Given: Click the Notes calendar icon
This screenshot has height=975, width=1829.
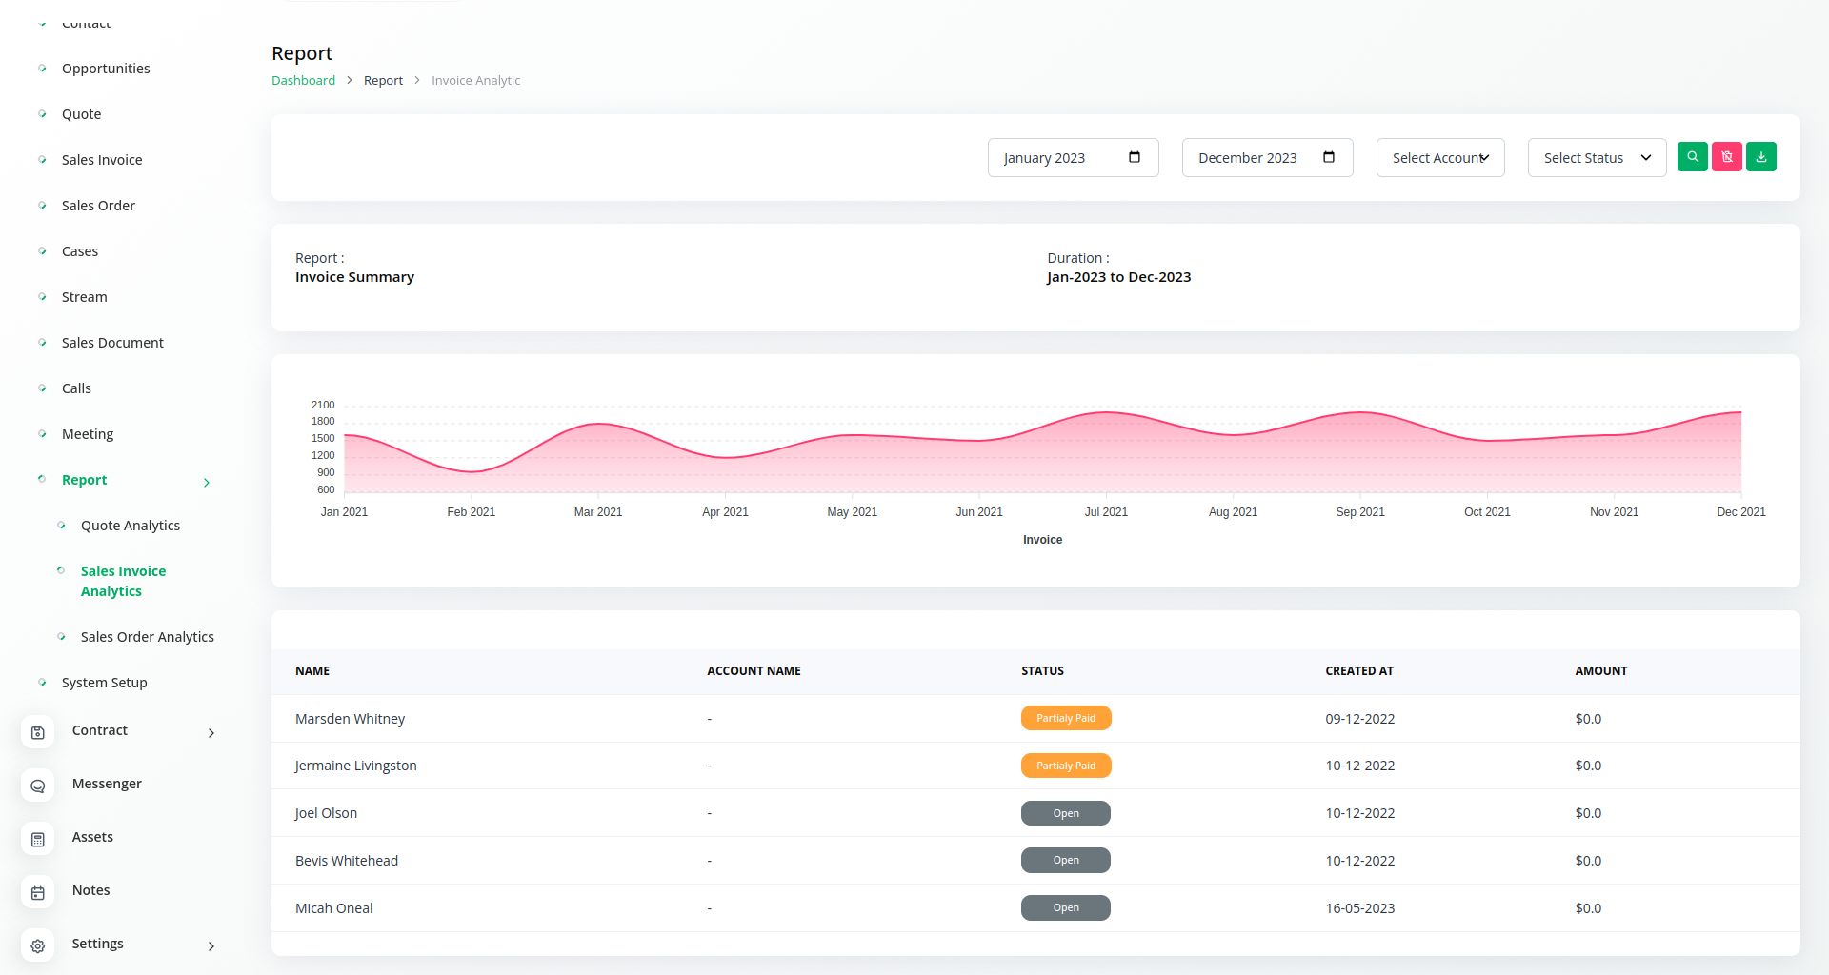Looking at the screenshot, I should click(x=38, y=892).
